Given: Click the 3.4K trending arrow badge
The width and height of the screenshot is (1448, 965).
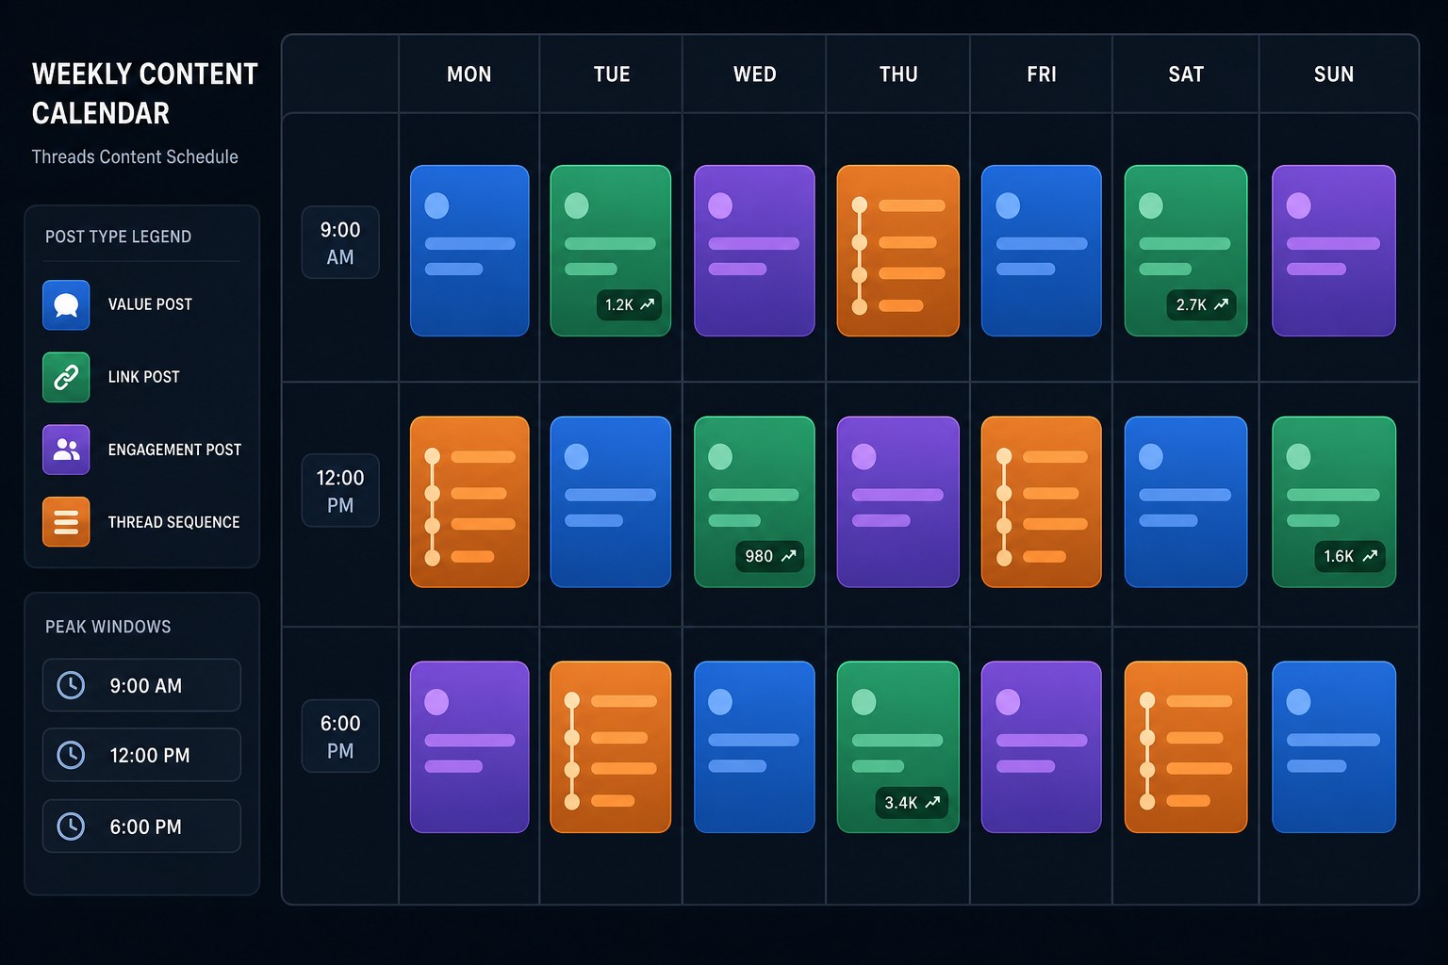Looking at the screenshot, I should click(x=912, y=802).
